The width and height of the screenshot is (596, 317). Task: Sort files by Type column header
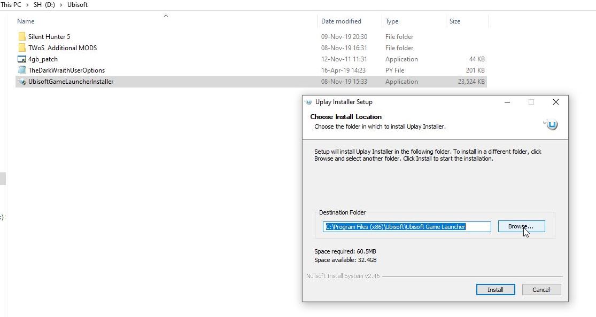391,21
